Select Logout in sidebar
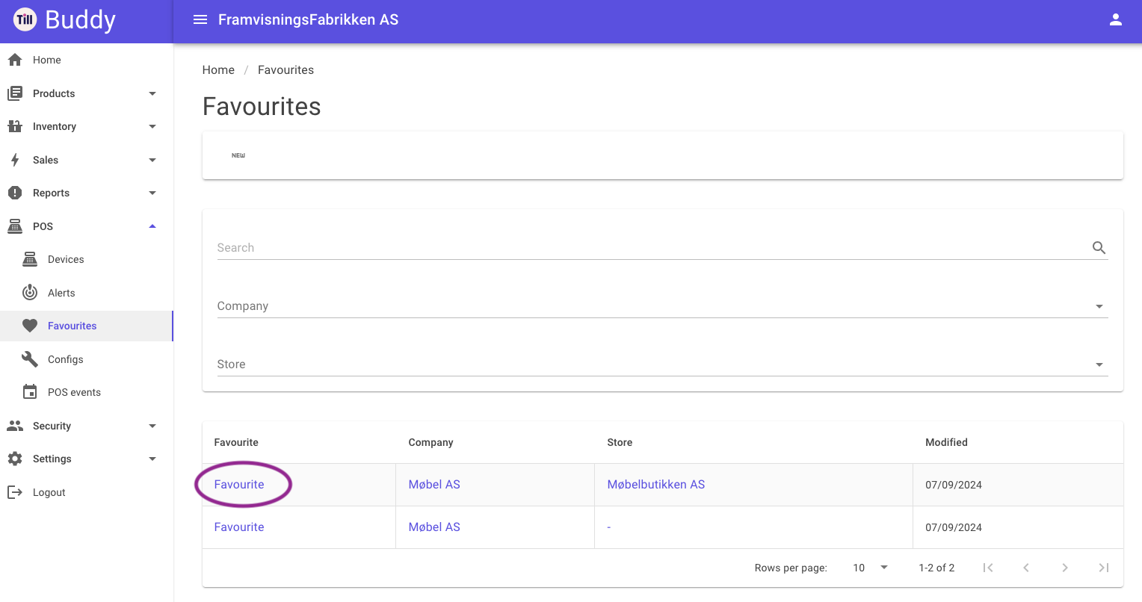The width and height of the screenshot is (1142, 602). click(x=87, y=492)
